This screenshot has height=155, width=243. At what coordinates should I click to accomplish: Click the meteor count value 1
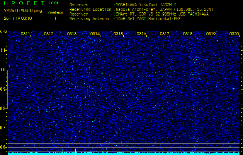55,18
